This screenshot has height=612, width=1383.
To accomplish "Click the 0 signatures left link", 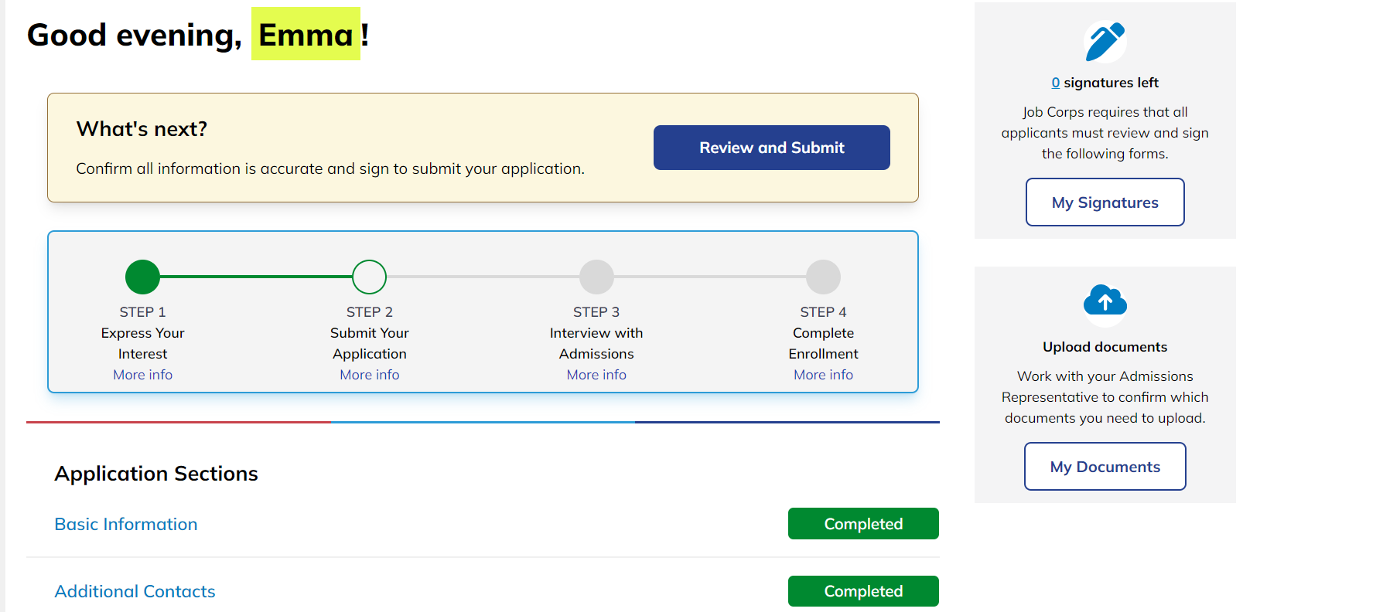I will coord(1056,83).
